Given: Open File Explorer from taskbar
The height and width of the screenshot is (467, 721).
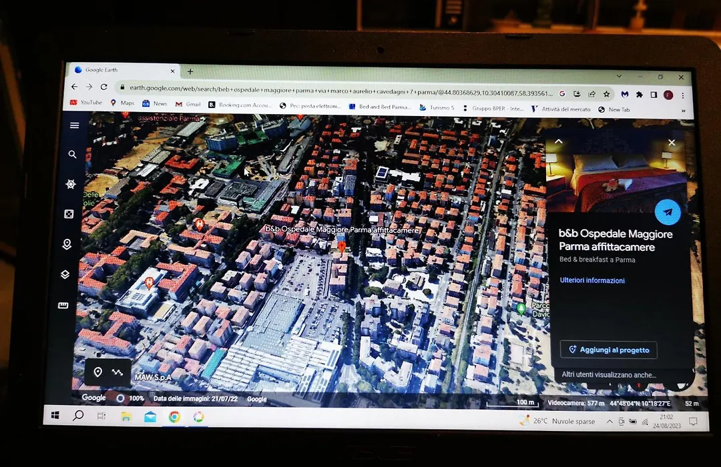Looking at the screenshot, I should (x=126, y=416).
